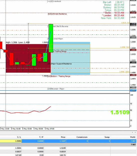The image size is (137, 156).
Task: Click the [8/8]Ultimate Resistance level label
Action: point(57,14)
